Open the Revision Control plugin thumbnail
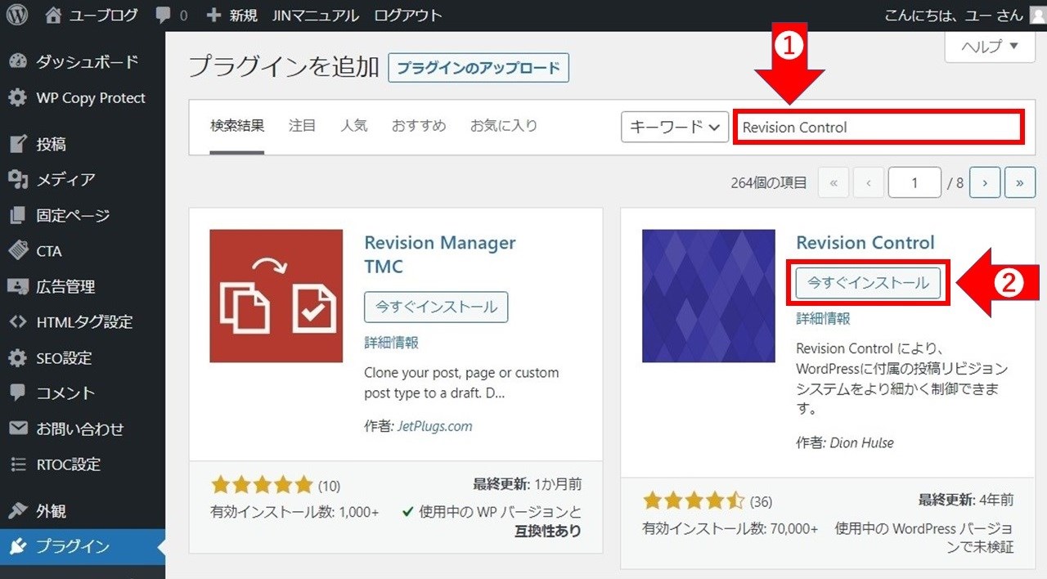This screenshot has height=579, width=1047. point(708,296)
